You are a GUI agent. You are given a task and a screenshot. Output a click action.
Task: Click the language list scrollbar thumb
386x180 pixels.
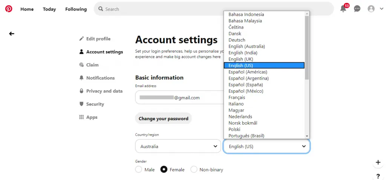tap(307, 47)
